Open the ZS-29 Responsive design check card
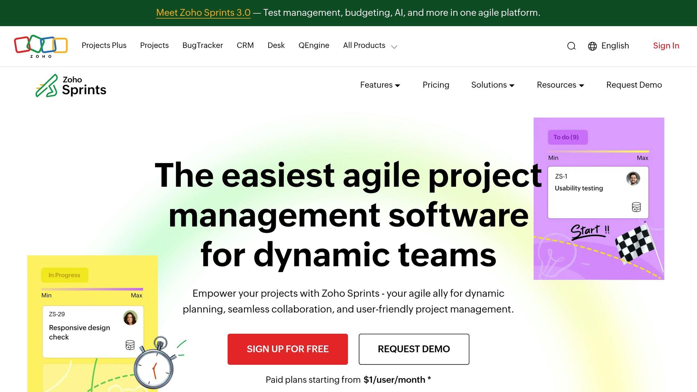This screenshot has width=697, height=392. point(93,332)
